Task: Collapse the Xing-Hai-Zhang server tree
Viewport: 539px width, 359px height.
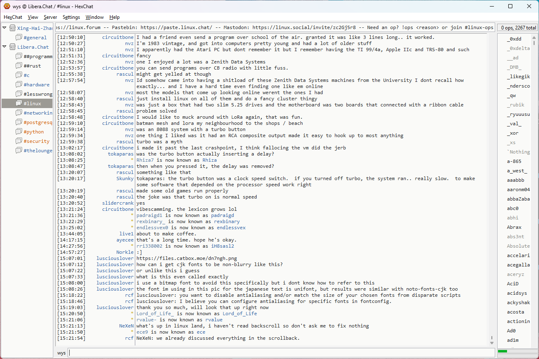Action: tap(5, 28)
